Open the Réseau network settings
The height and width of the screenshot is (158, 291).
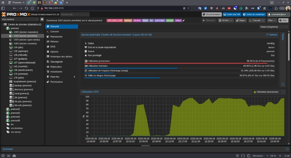[x=54, y=42]
